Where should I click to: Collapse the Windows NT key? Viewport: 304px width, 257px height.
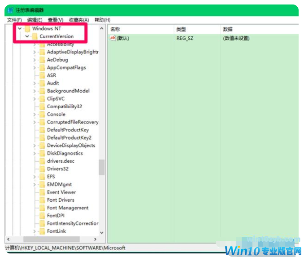[20, 29]
